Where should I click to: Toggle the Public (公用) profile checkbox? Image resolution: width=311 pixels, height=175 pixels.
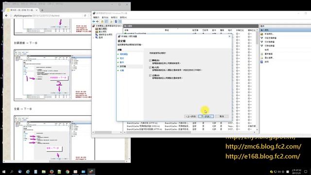pyautogui.click(x=150, y=75)
